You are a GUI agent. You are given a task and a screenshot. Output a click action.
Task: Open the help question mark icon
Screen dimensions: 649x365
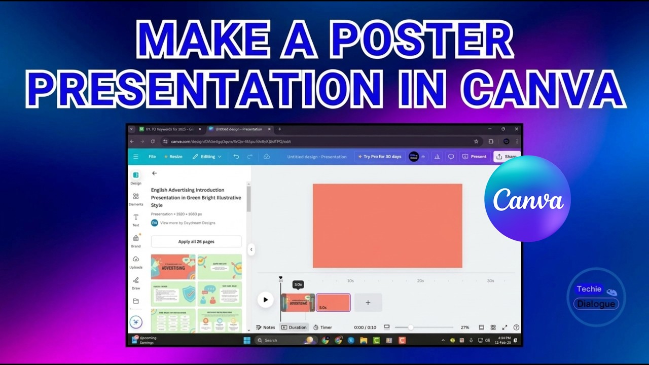(516, 327)
